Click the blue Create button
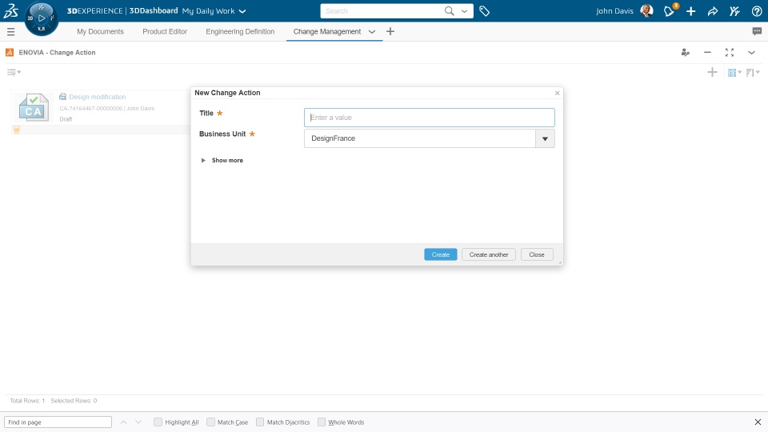 coord(440,254)
